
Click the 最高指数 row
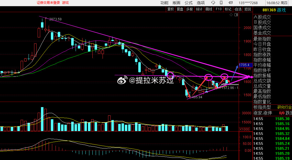(262, 91)
